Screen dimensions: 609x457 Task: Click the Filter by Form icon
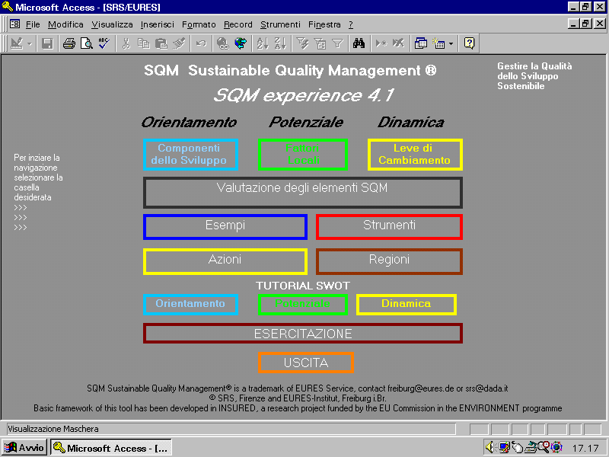tap(320, 43)
